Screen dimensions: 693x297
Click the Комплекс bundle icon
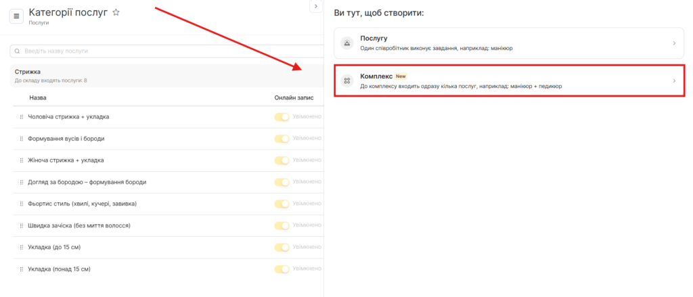[347, 81]
